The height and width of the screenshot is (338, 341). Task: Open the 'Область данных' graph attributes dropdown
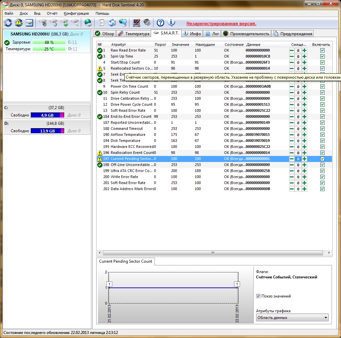(292, 318)
